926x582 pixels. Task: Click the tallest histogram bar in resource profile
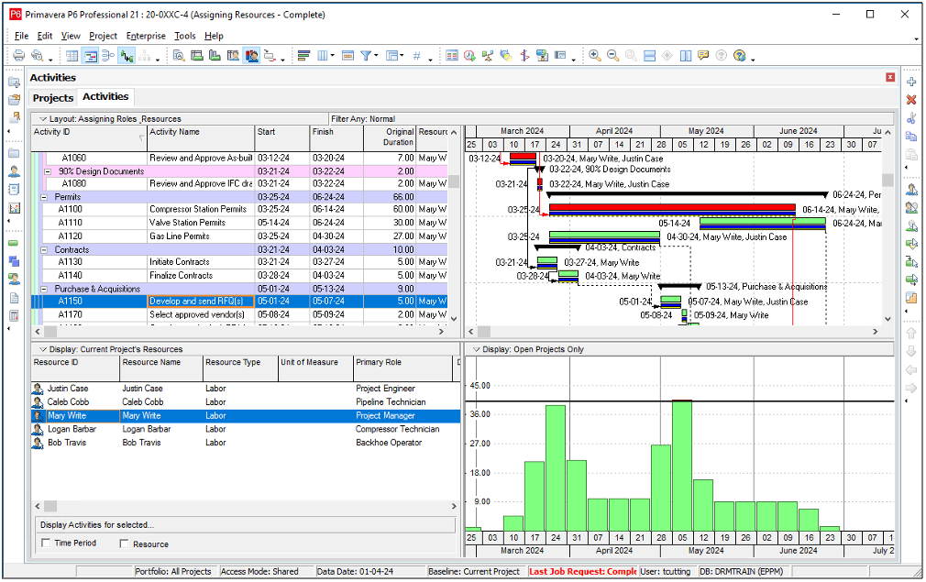click(682, 465)
